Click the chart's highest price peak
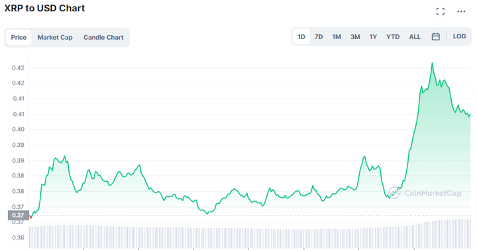477x250 pixels. (x=432, y=63)
